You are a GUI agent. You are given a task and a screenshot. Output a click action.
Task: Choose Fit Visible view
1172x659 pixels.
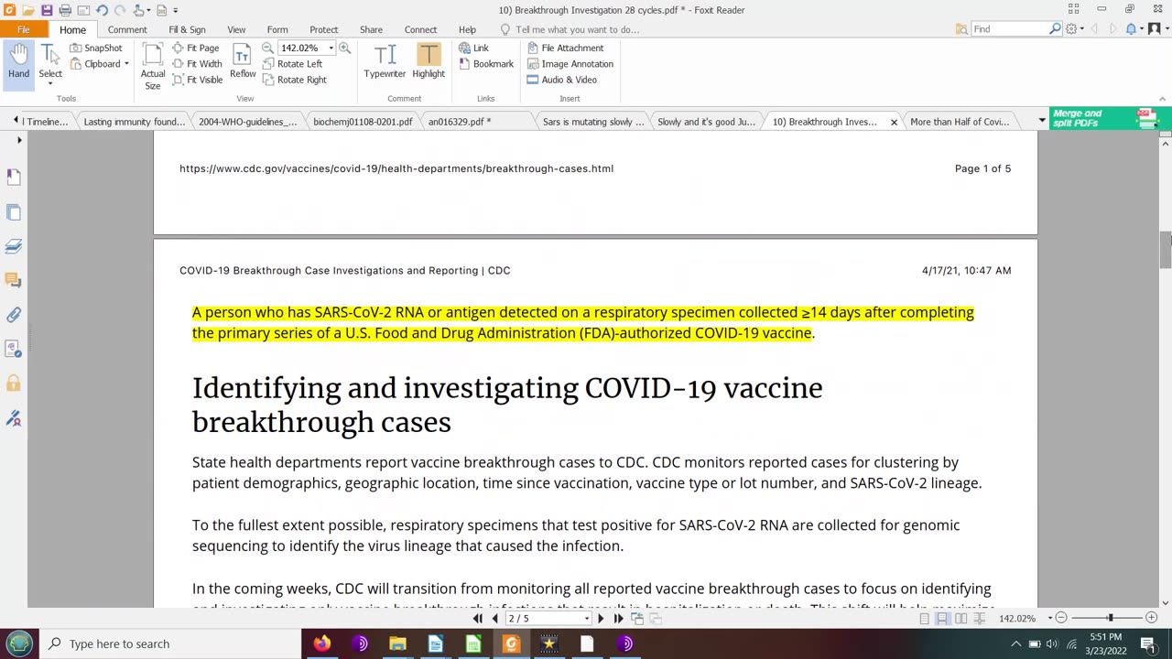(197, 80)
